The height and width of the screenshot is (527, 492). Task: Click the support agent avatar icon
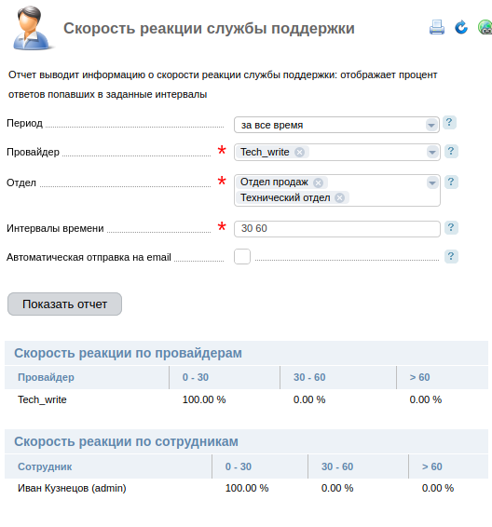click(x=32, y=28)
